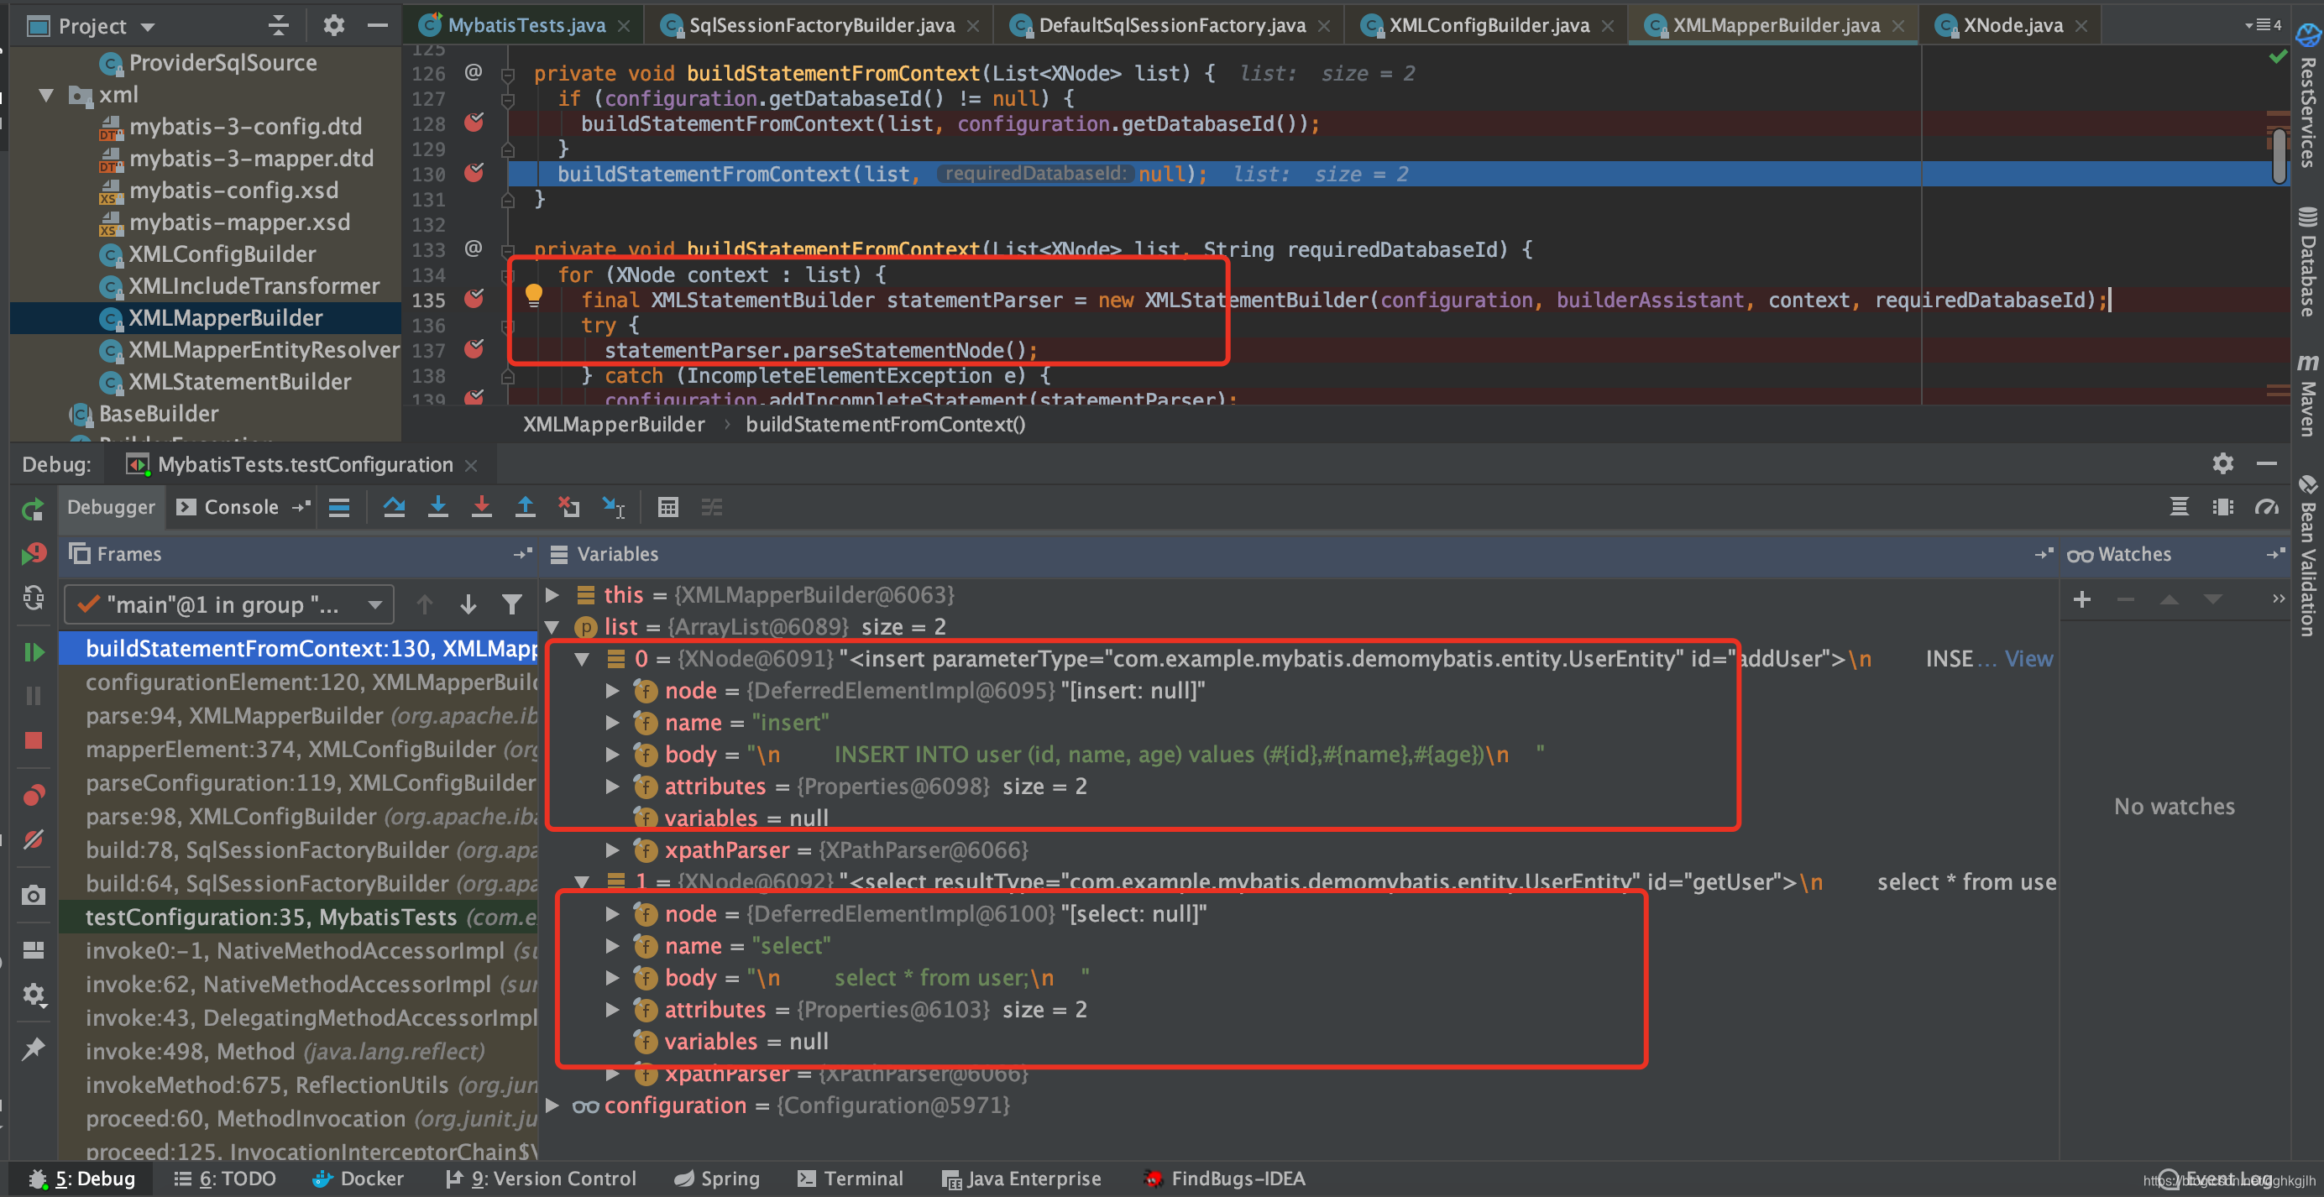Open Spring tool window
The image size is (2324, 1197).
pyautogui.click(x=717, y=1178)
